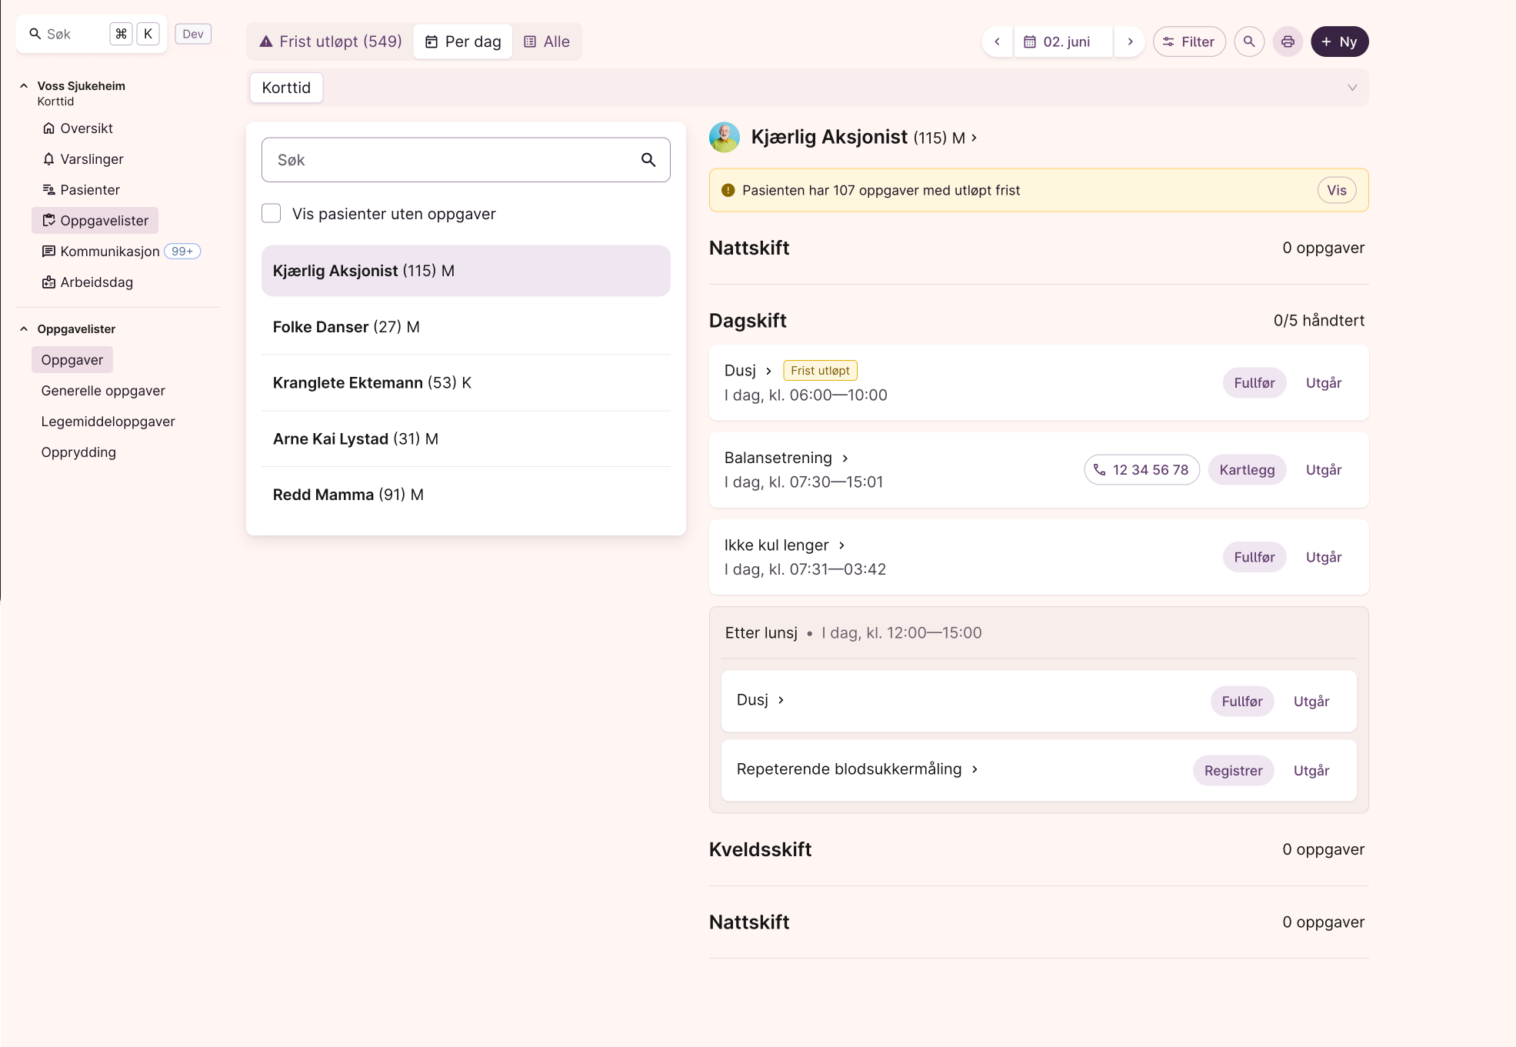
Task: Expand the Korttid department dropdown chevron
Action: click(1351, 88)
